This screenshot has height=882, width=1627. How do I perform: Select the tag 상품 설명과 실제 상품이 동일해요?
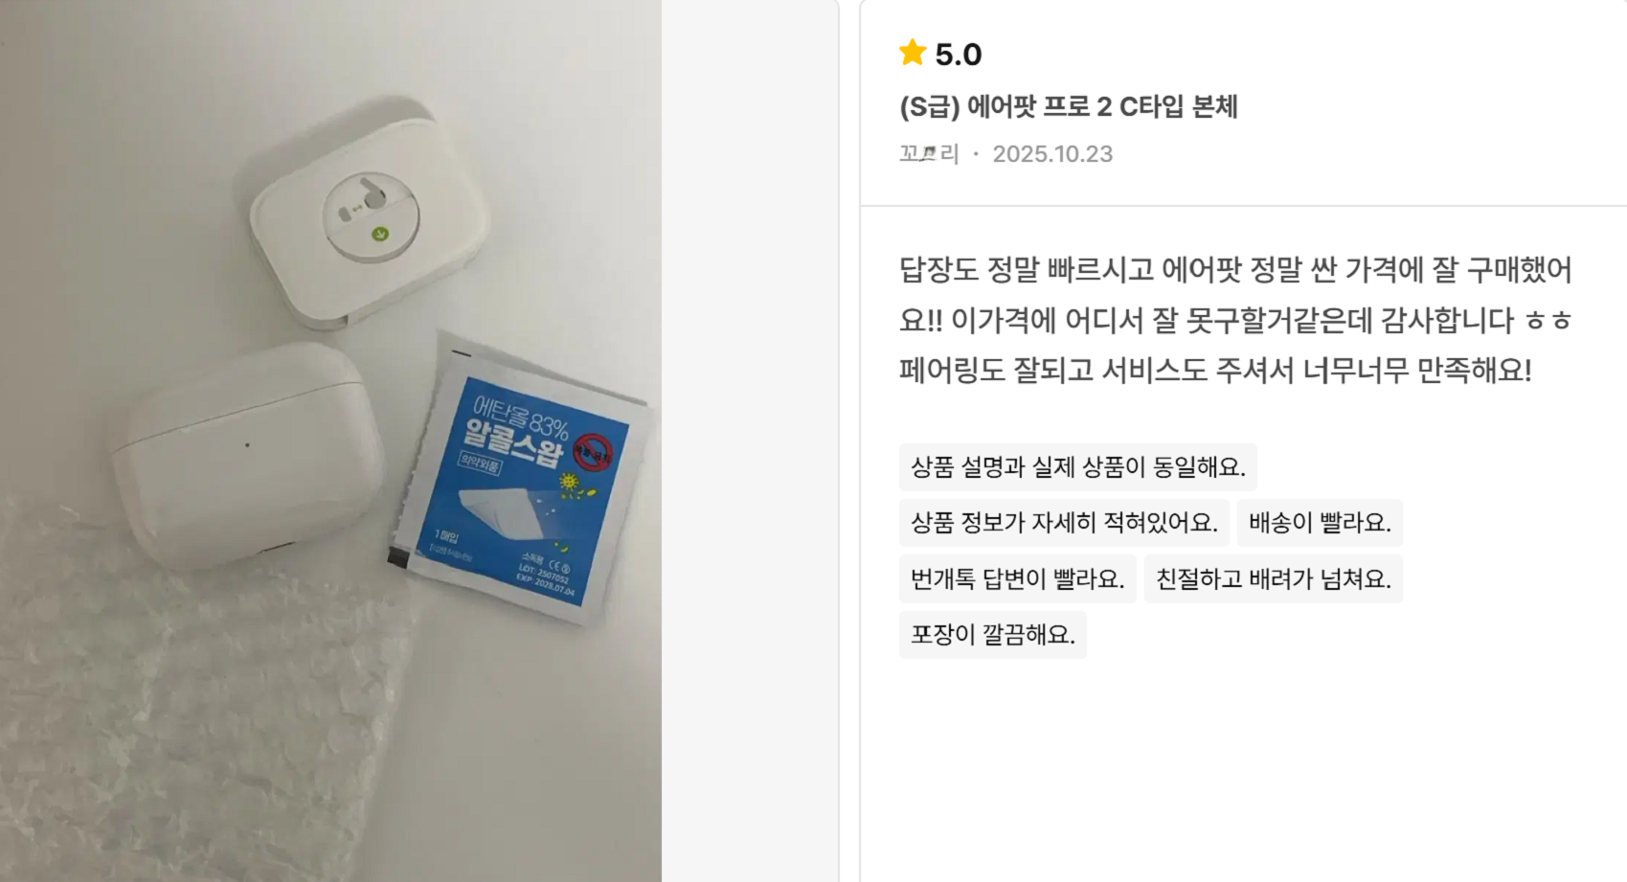[x=1078, y=467]
